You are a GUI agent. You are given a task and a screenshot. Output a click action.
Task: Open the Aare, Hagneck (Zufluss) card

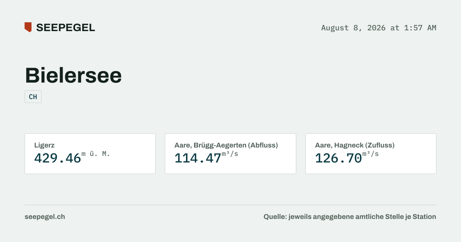(x=371, y=154)
